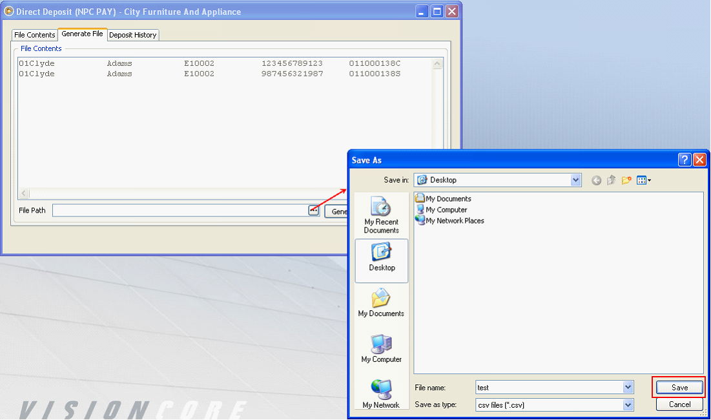711x420 pixels.
Task: Click the Save button
Action: [679, 387]
